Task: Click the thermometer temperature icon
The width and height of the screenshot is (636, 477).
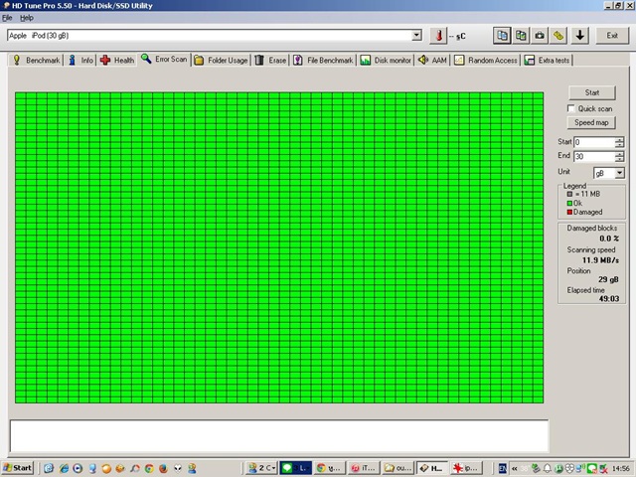Action: (437, 36)
